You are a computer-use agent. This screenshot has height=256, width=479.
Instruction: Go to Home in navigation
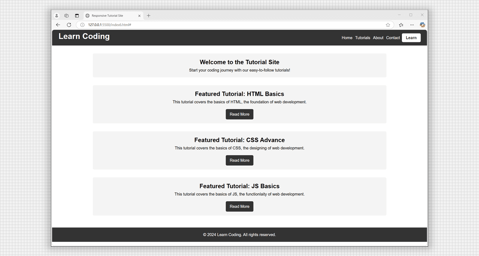(347, 38)
